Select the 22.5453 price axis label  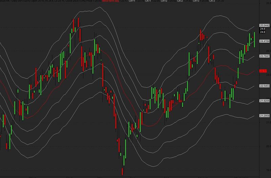(265, 86)
